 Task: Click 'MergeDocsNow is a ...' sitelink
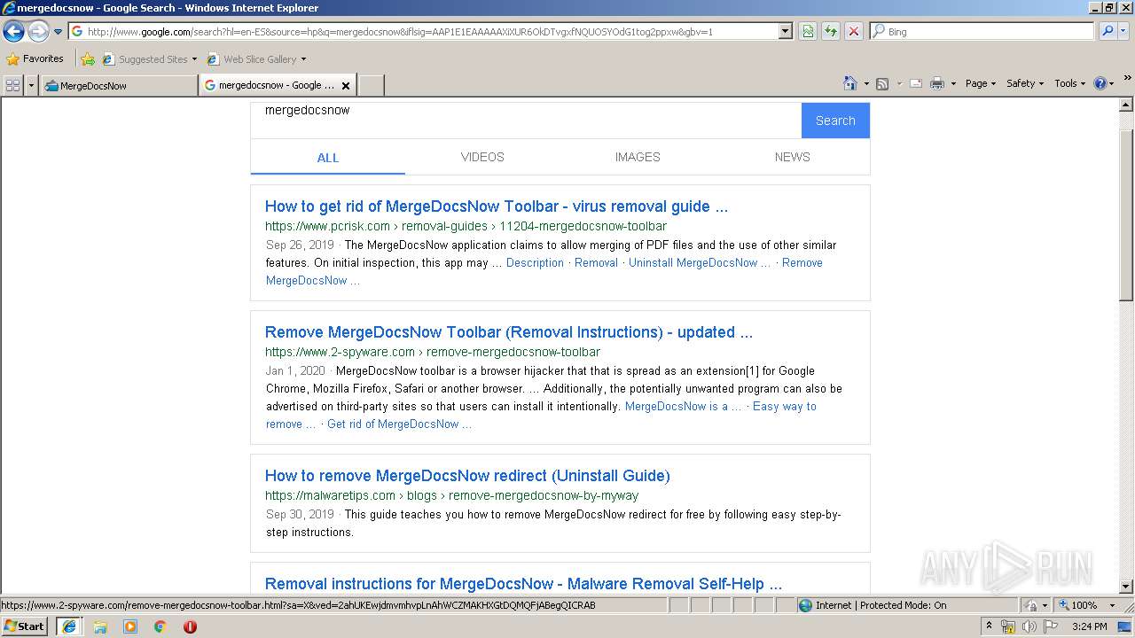click(x=683, y=406)
